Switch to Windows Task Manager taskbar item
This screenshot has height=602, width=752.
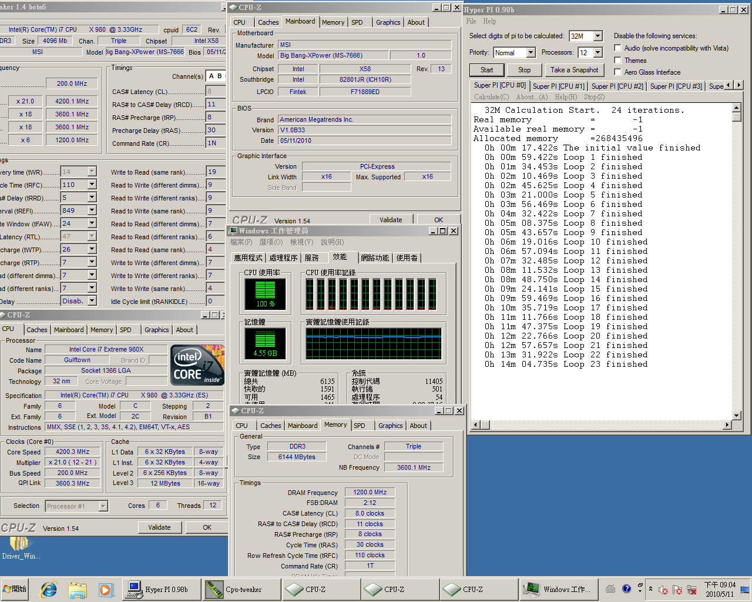(559, 589)
